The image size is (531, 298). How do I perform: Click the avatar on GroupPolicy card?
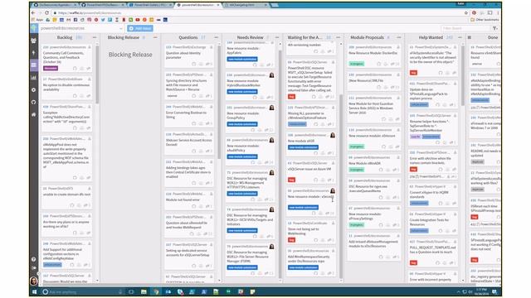coord(271,108)
